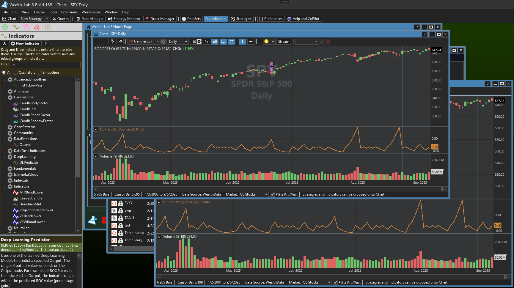Select the Oscillators radio button
The height and width of the screenshot is (288, 514).
click(16, 73)
